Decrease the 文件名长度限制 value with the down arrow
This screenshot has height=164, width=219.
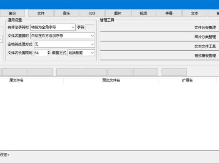[49, 54]
